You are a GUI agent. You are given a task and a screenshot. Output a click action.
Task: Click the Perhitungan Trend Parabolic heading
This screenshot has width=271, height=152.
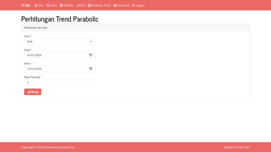pos(60,19)
